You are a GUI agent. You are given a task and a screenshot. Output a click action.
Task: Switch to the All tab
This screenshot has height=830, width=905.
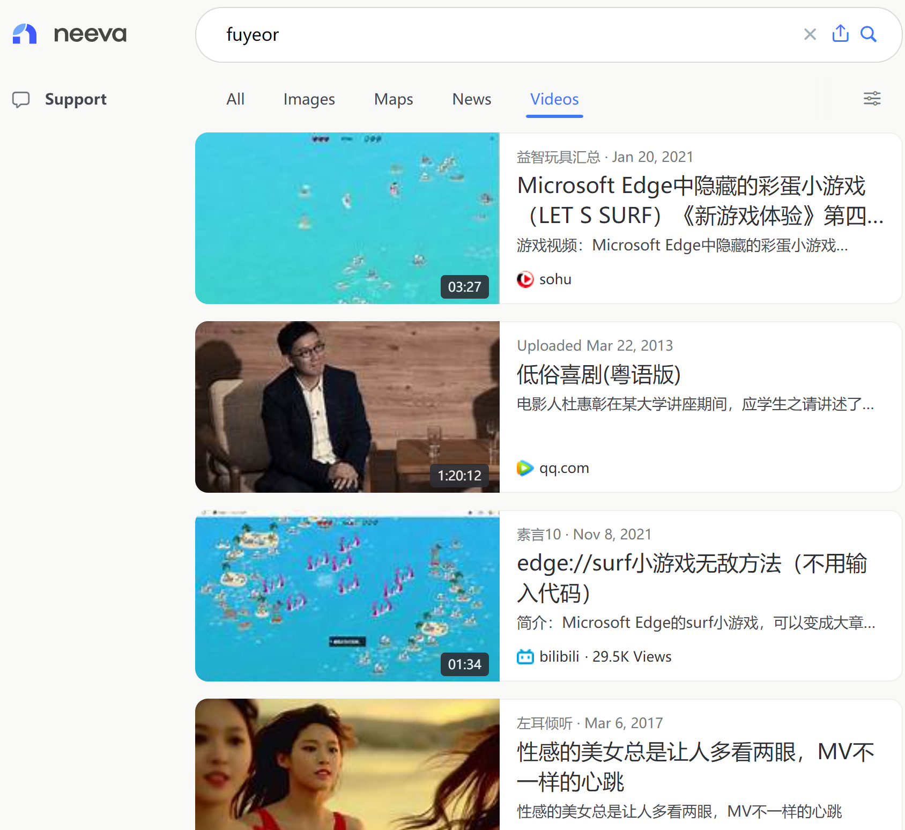(235, 99)
